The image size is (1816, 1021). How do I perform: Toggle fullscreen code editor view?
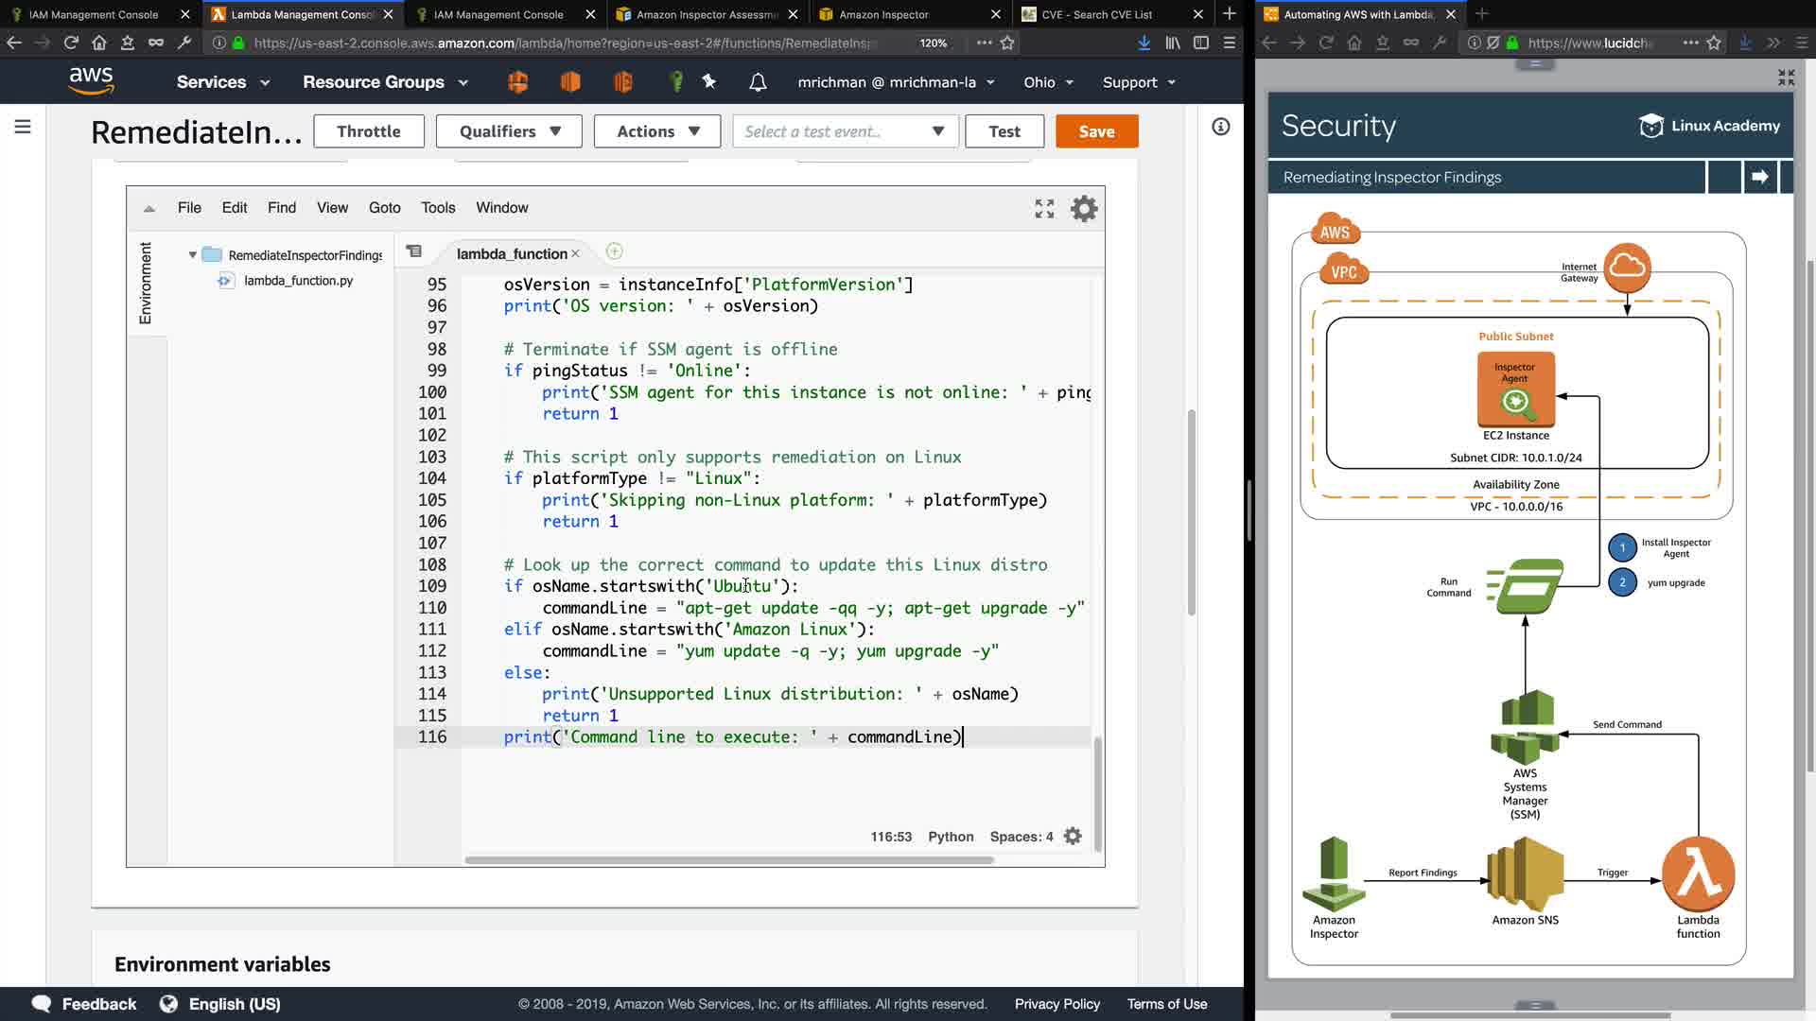(1044, 209)
